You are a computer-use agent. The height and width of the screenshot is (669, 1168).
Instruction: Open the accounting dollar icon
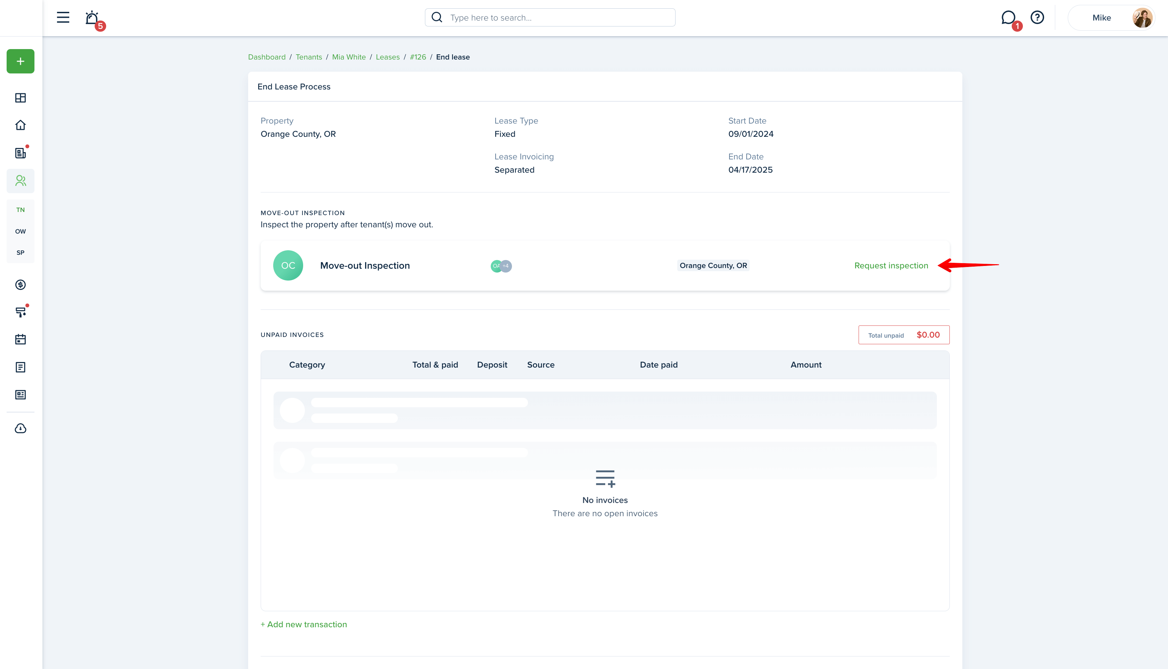(20, 285)
